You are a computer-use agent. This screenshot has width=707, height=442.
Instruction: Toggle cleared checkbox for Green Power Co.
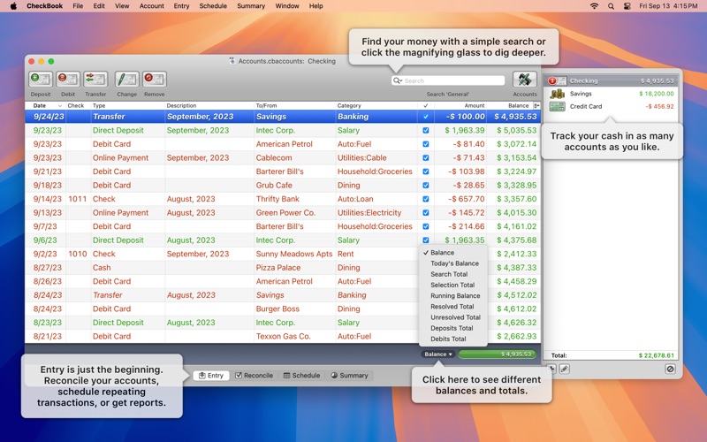click(426, 213)
